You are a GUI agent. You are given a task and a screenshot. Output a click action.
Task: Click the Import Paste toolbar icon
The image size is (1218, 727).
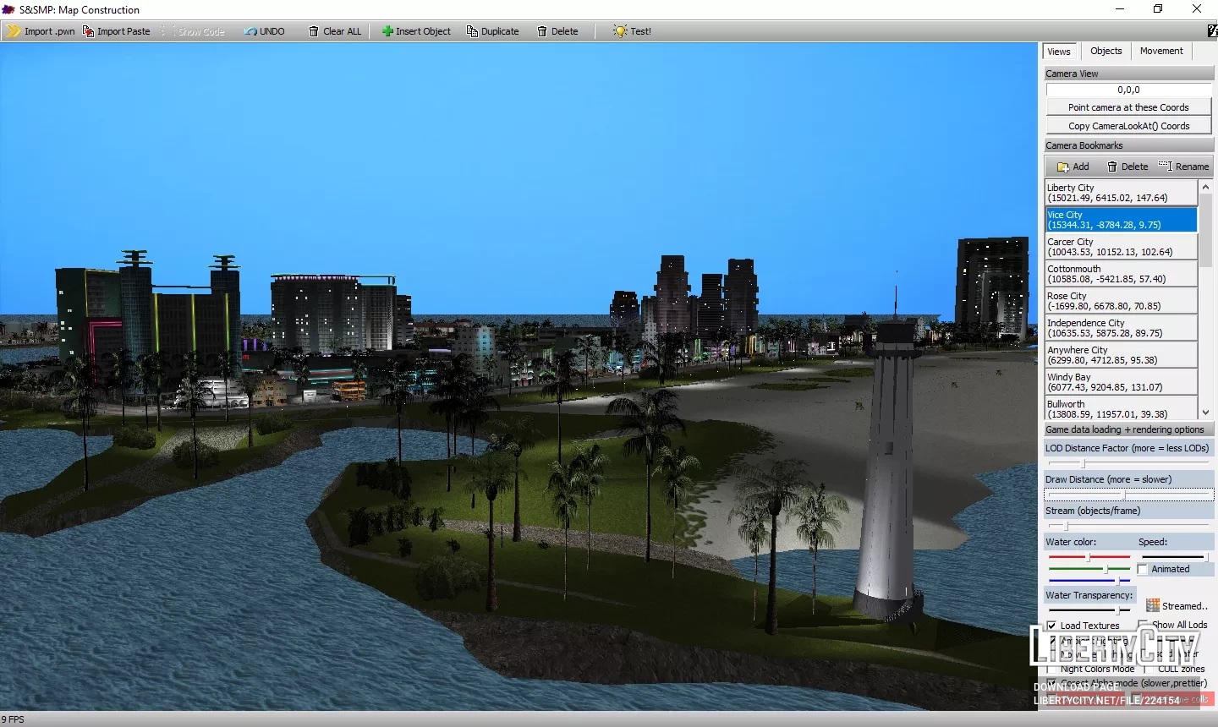point(88,31)
